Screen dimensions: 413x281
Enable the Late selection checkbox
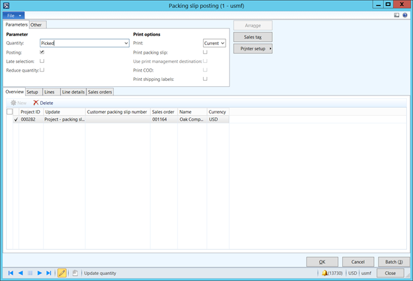point(42,60)
